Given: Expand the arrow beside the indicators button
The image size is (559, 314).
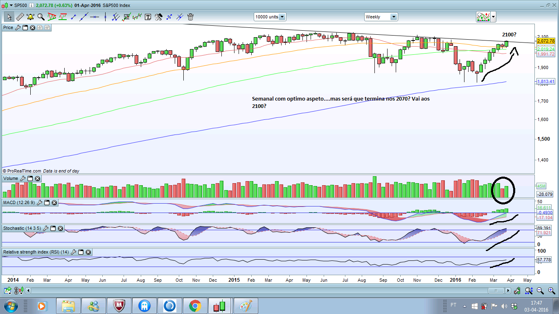Looking at the screenshot, I should pyautogui.click(x=494, y=17).
